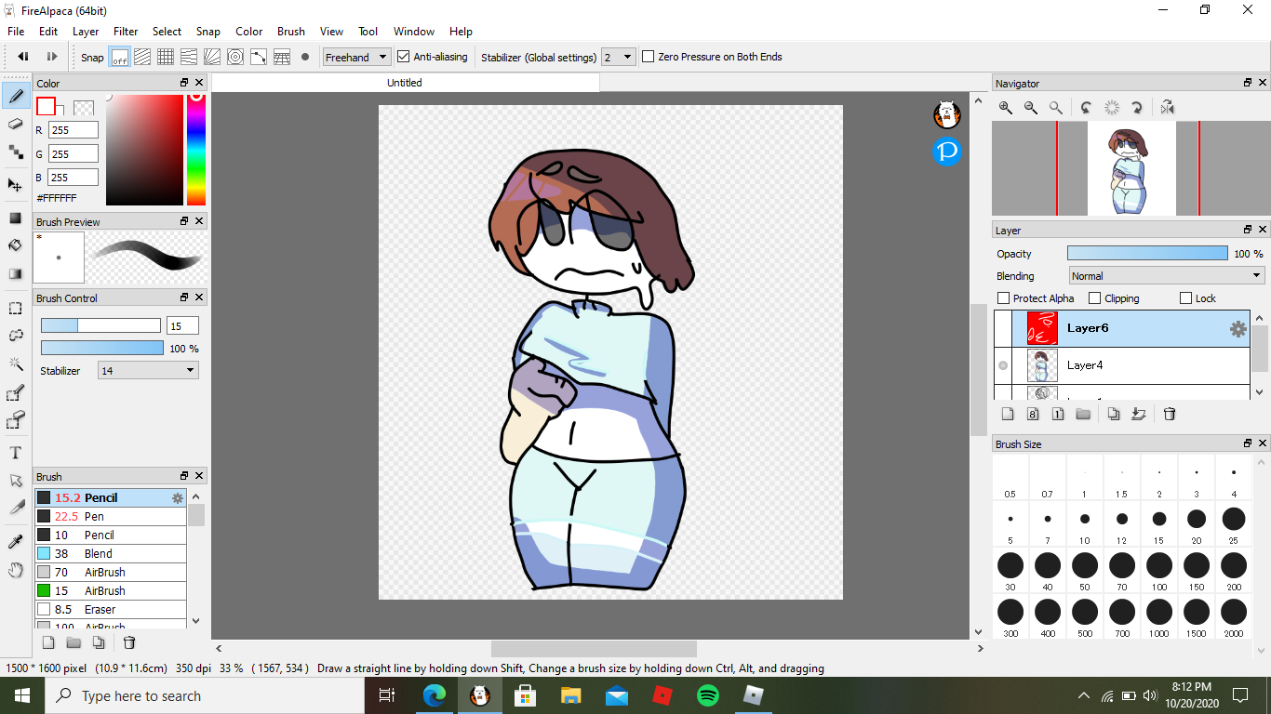Click Undo arrow in top toolbar
The image size is (1271, 714).
tap(24, 57)
